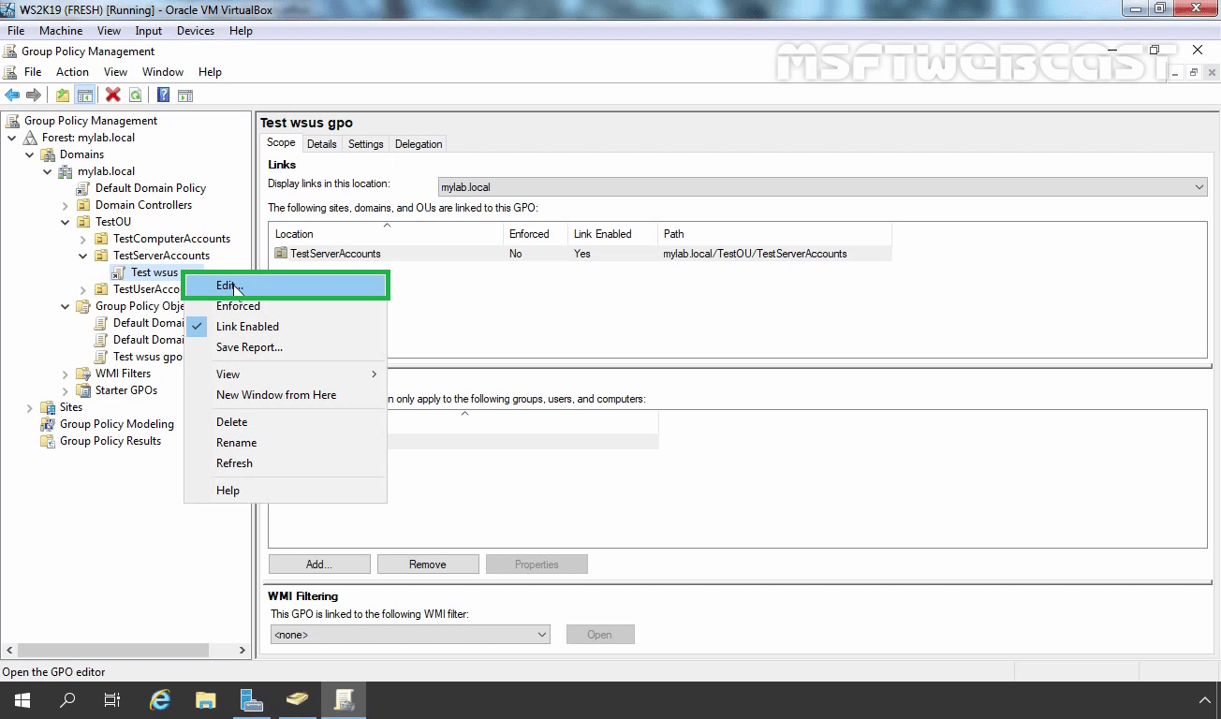Viewport: 1221px width, 719px height.
Task: Switch to the Settings tab
Action: 365,144
